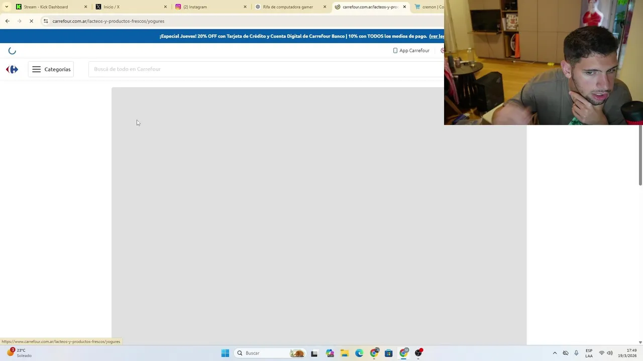This screenshot has height=361, width=643.
Task: Open the weather widget showing 23°C
Action: click(19, 353)
